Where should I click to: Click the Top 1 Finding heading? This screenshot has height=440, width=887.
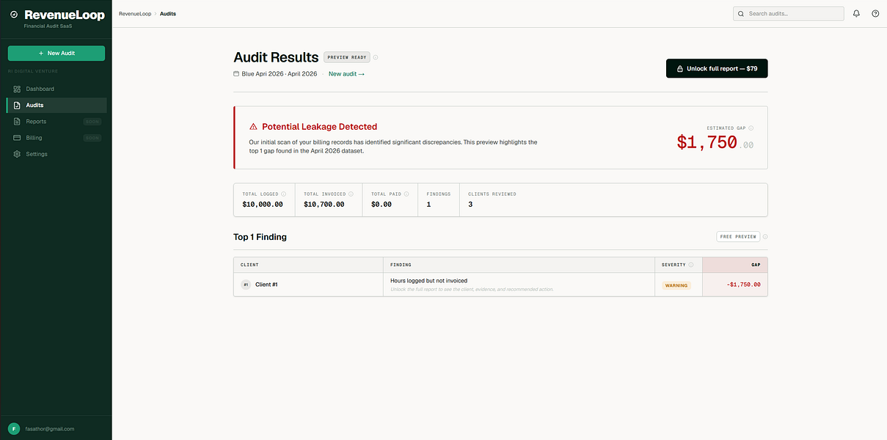(260, 237)
